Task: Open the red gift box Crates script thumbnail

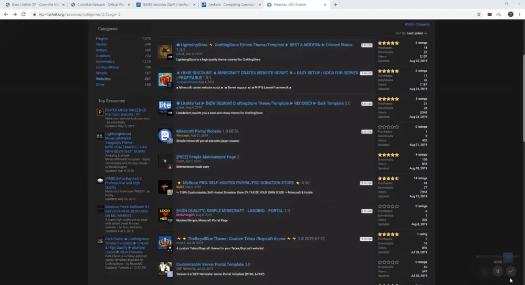Action: [165, 79]
